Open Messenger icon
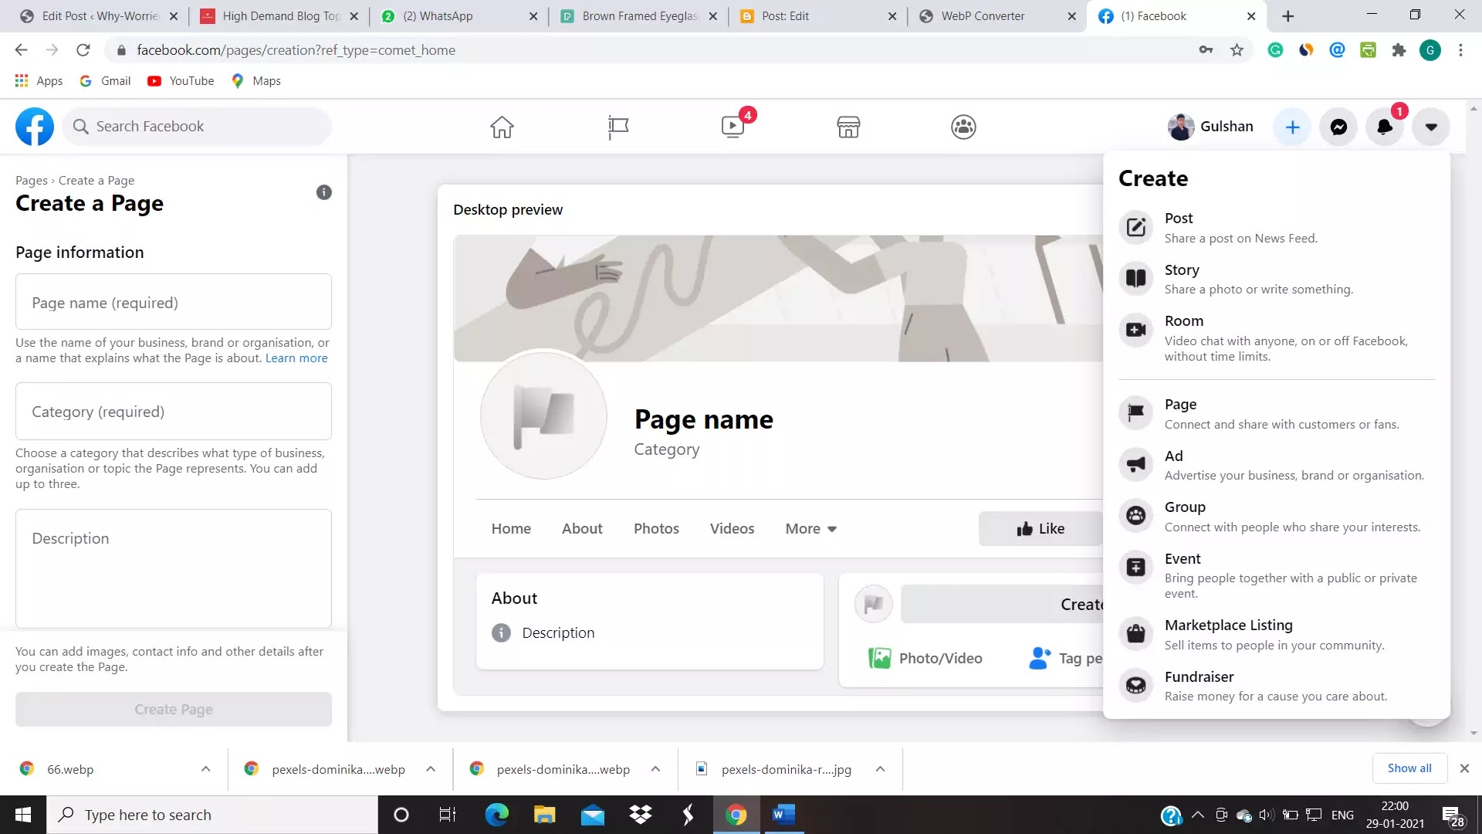This screenshot has width=1482, height=834. pos(1339,127)
